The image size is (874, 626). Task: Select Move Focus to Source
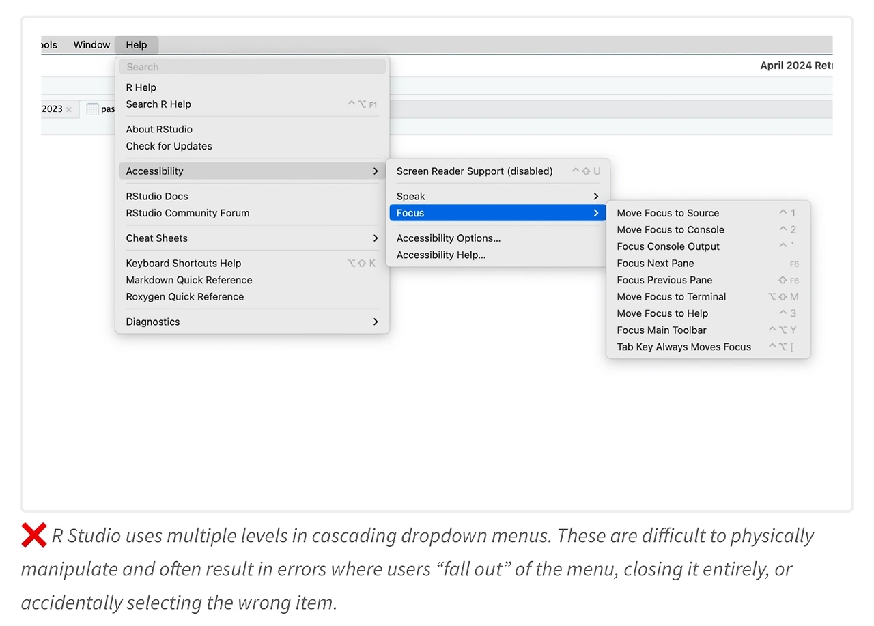tap(708, 213)
